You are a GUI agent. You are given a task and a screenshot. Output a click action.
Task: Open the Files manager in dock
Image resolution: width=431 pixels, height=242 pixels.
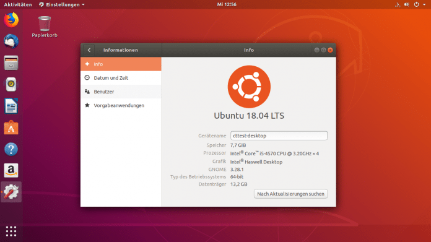click(11, 63)
